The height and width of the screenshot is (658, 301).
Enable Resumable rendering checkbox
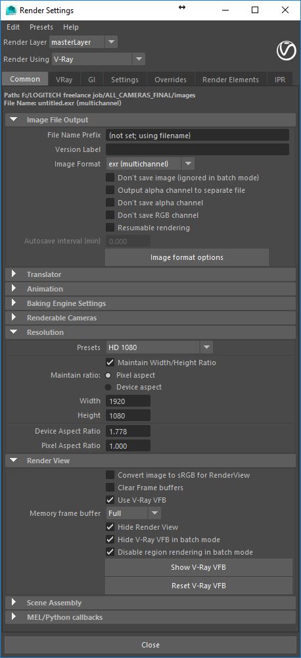(110, 228)
